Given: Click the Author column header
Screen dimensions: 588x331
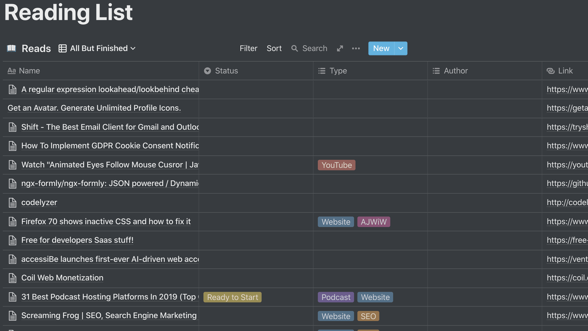Looking at the screenshot, I should point(456,71).
